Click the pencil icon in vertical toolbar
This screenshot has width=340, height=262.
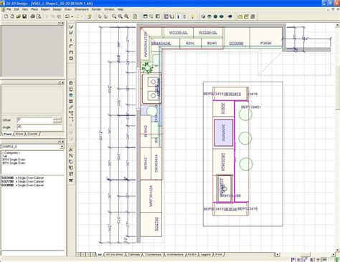click(71, 107)
